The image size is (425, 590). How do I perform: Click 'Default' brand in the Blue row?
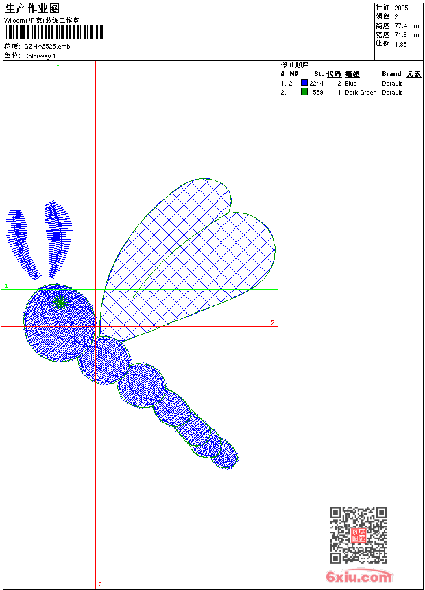392,83
